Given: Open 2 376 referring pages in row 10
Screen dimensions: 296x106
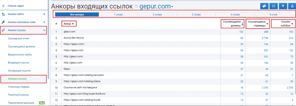Looking at the screenshot, I should 265,87.
